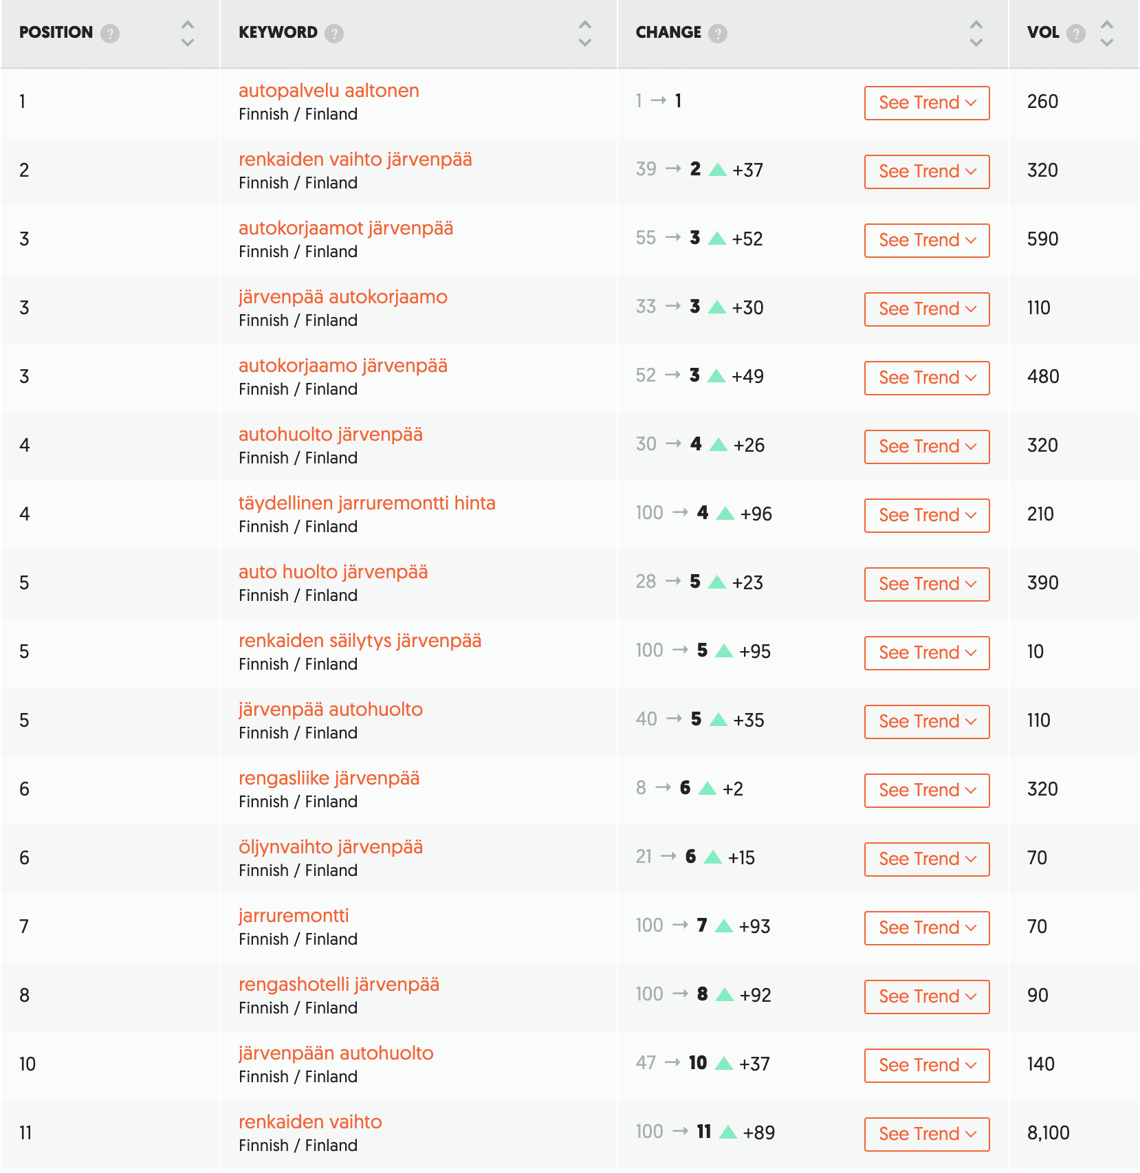The width and height of the screenshot is (1140, 1173).
Task: Click the help icon beside VOL header
Action: (1076, 33)
